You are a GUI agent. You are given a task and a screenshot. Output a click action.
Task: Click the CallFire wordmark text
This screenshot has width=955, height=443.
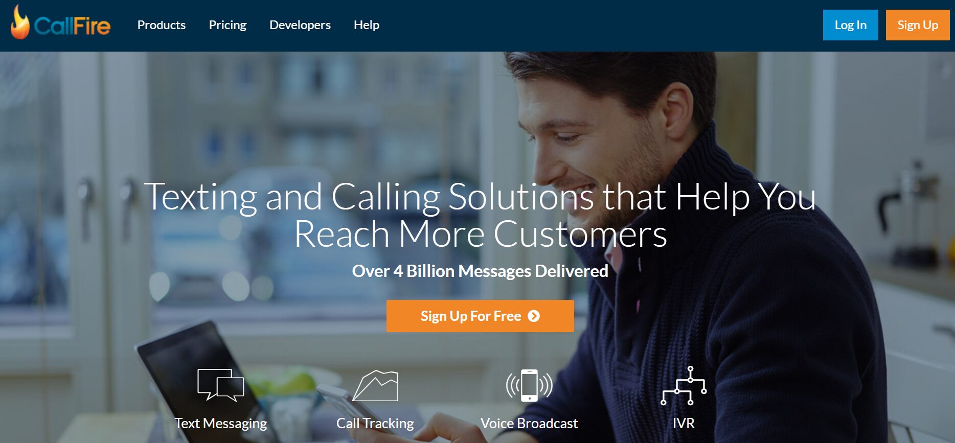(x=72, y=26)
